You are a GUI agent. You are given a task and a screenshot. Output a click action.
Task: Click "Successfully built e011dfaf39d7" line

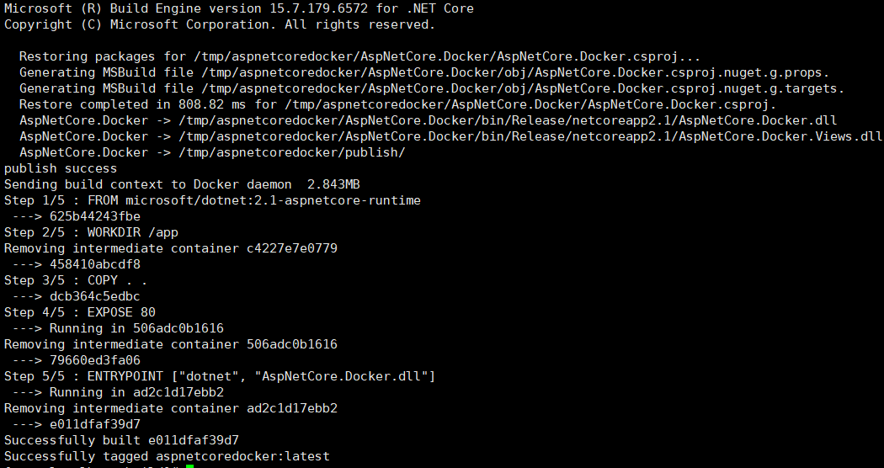121,440
